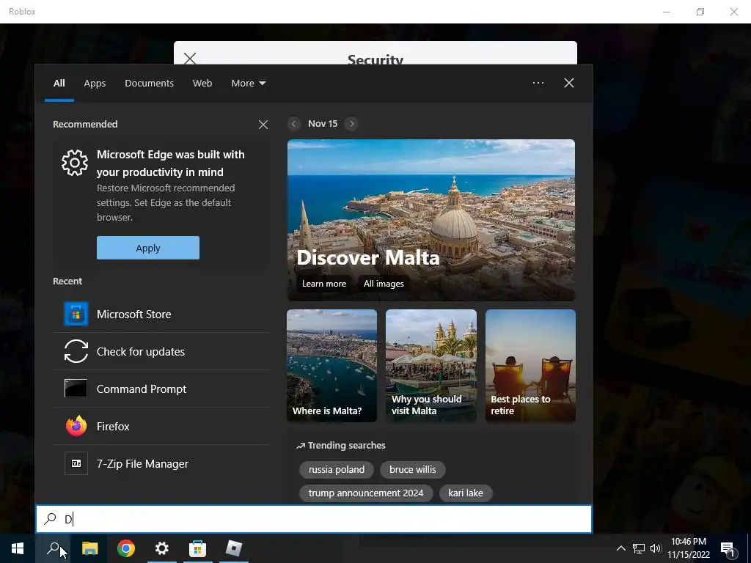Open the search options ellipsis menu
The width and height of the screenshot is (751, 563).
coord(538,83)
